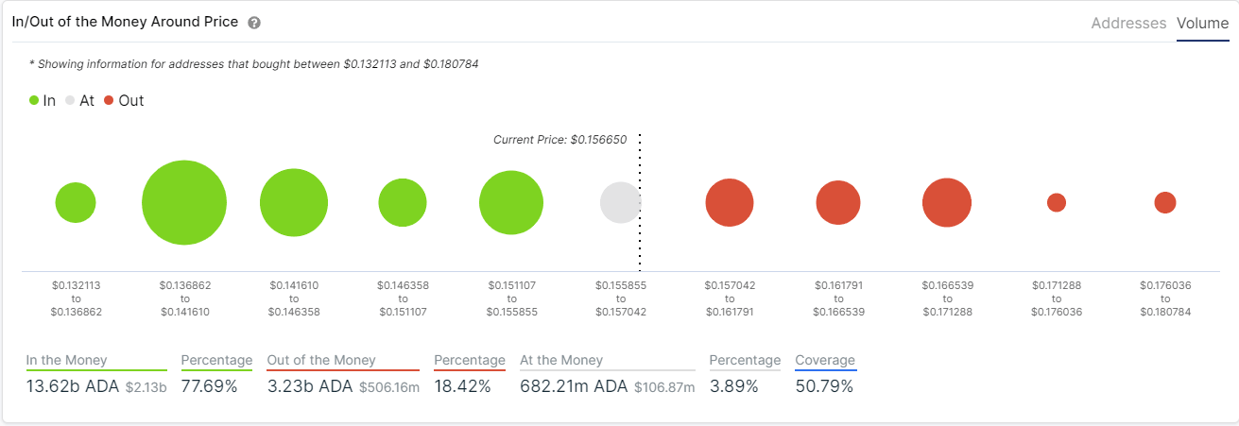Click the largest green bubble at $0.136862
This screenshot has width=1239, height=426.
pyautogui.click(x=184, y=203)
